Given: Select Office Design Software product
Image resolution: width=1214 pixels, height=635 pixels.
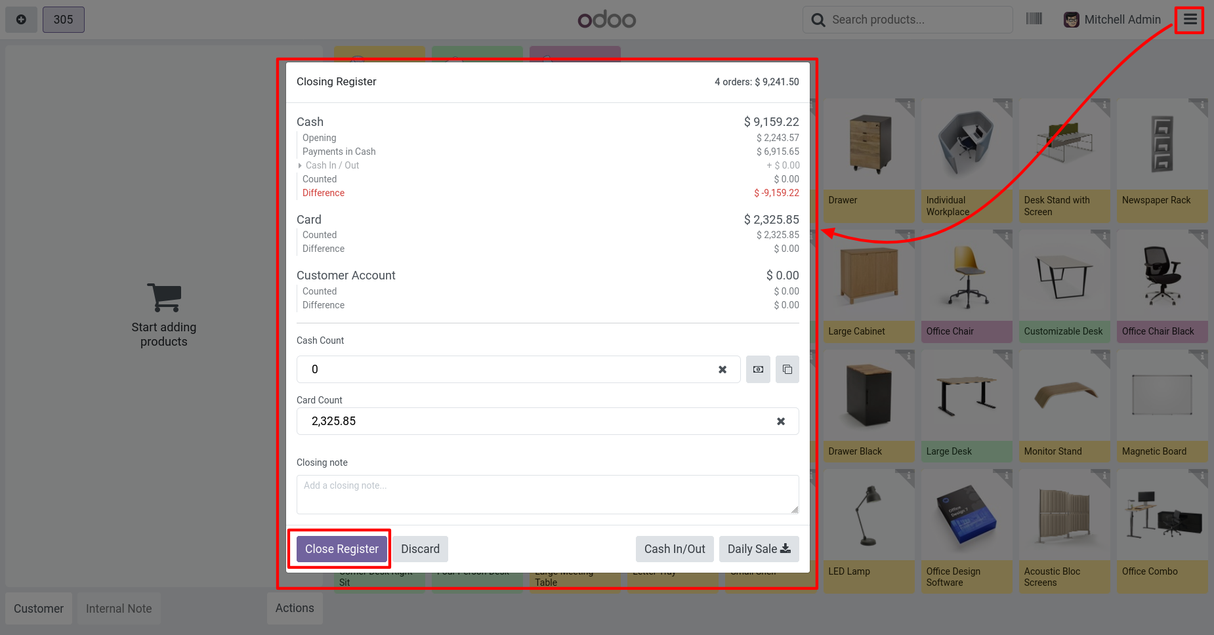Looking at the screenshot, I should pos(967,531).
